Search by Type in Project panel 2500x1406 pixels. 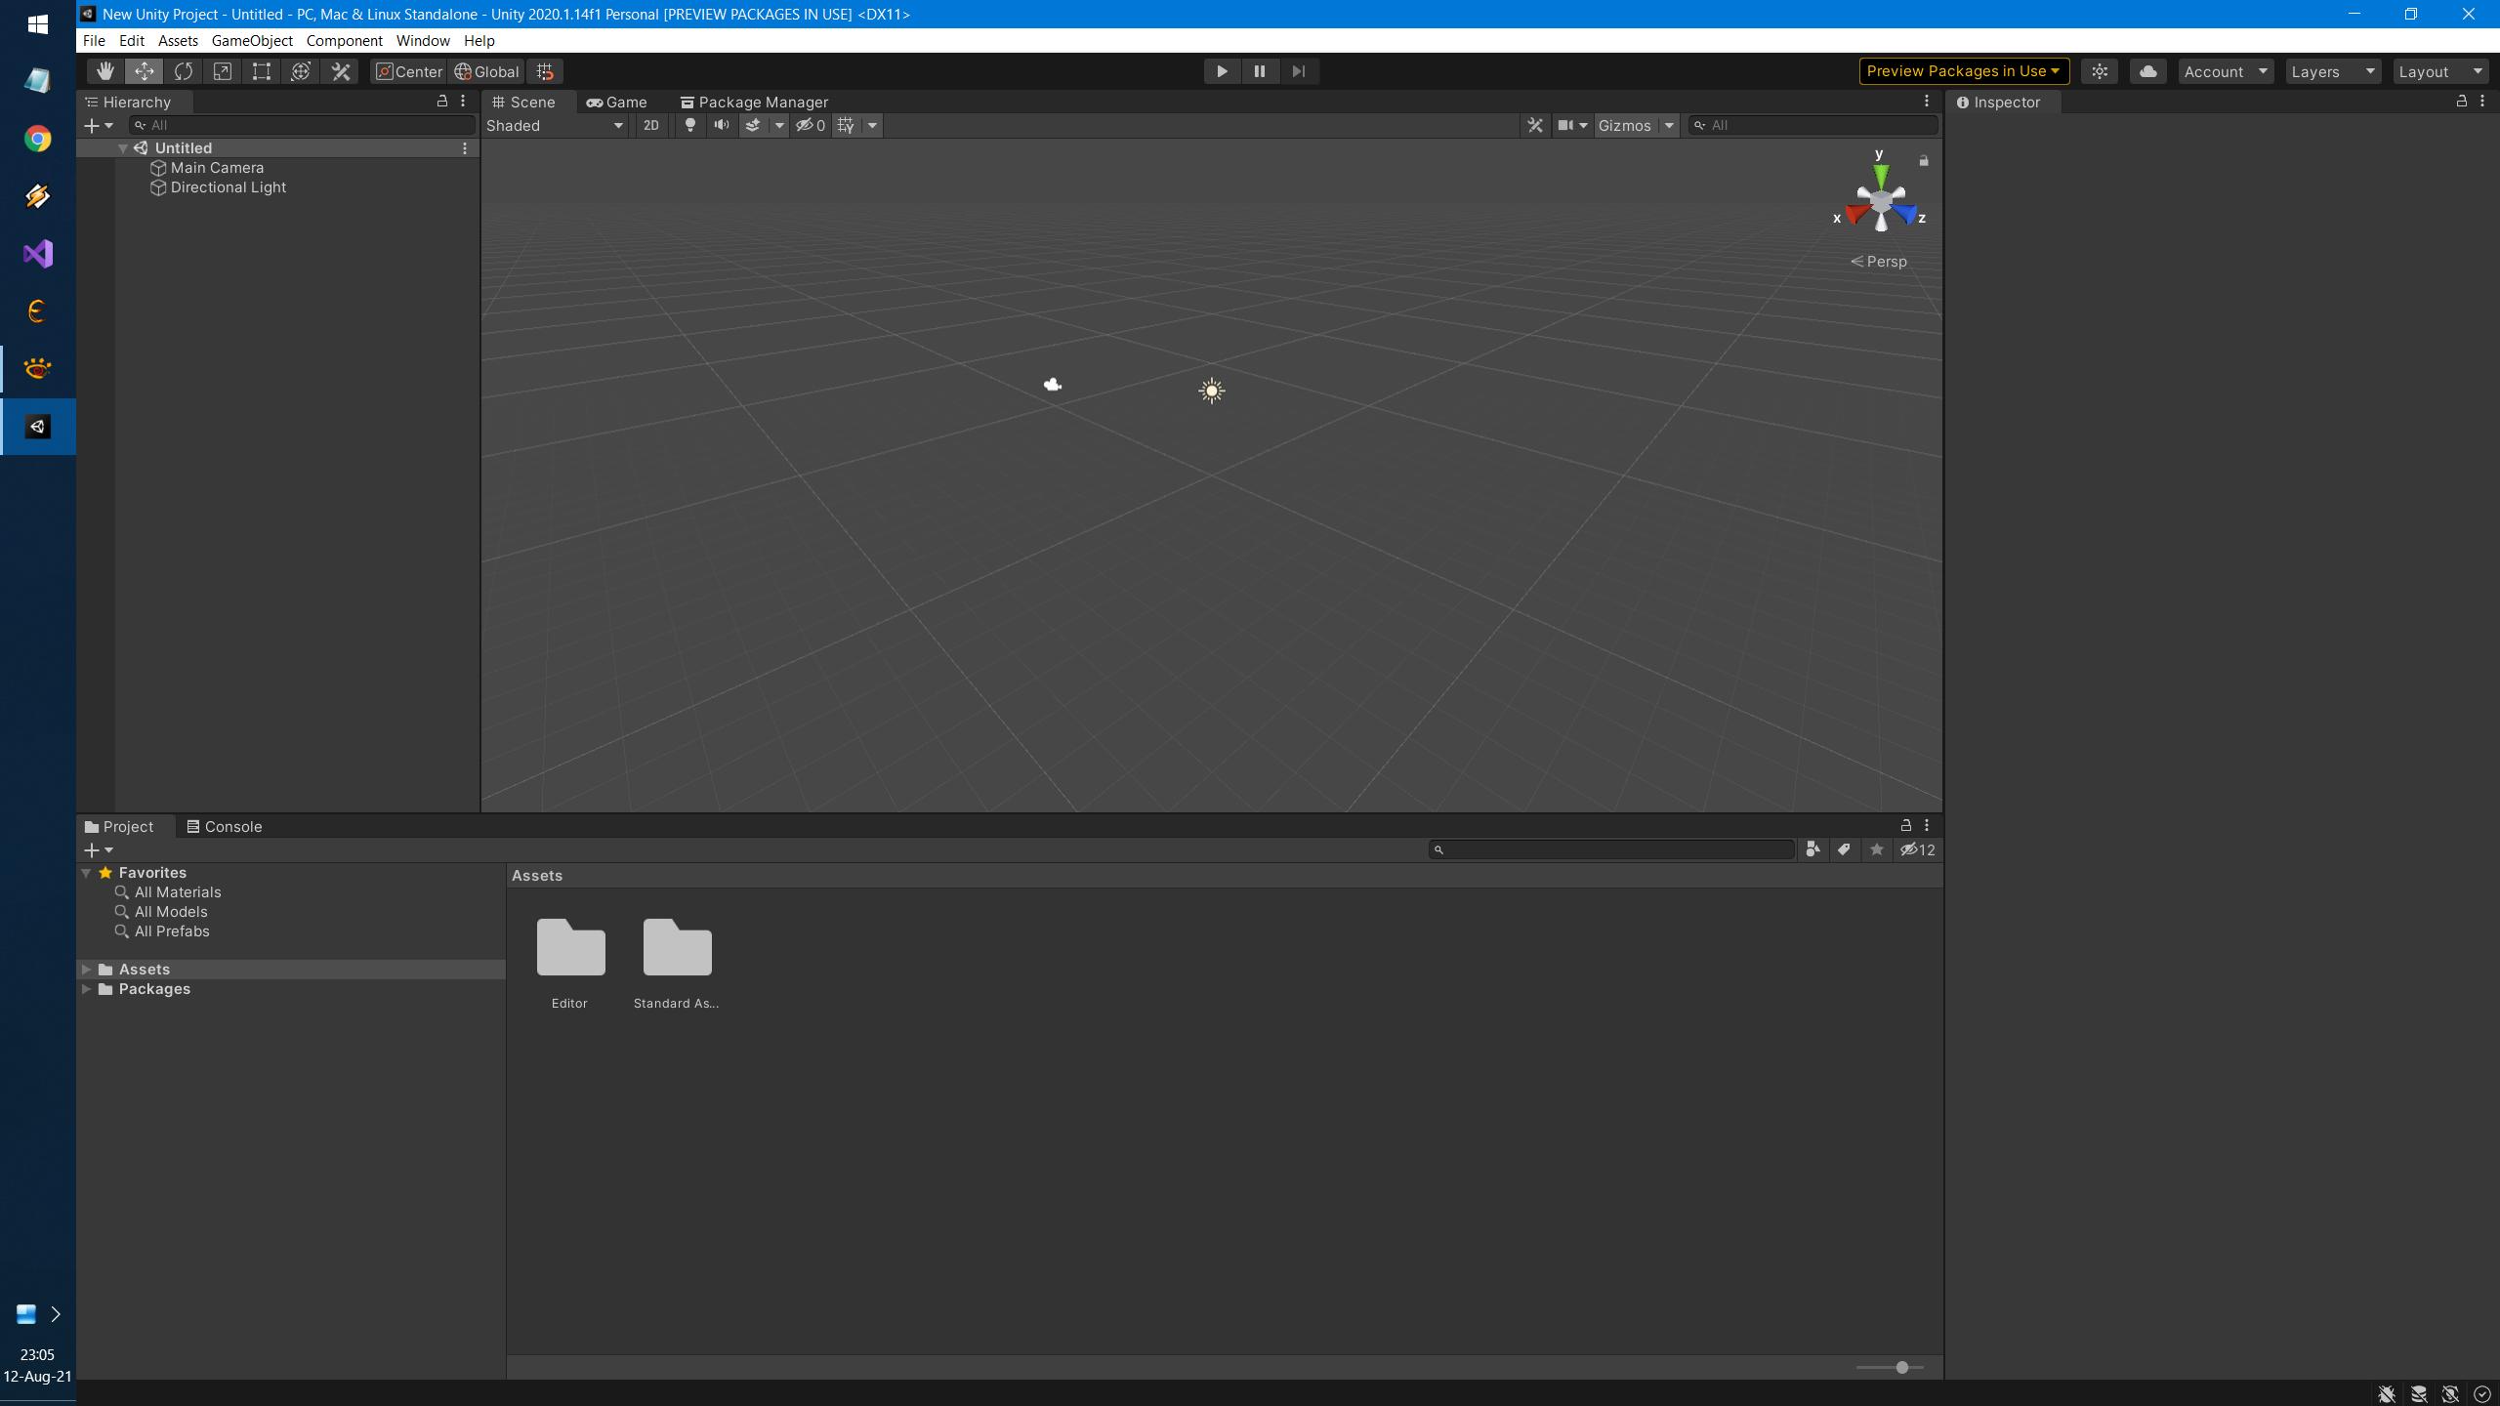pyautogui.click(x=1812, y=849)
